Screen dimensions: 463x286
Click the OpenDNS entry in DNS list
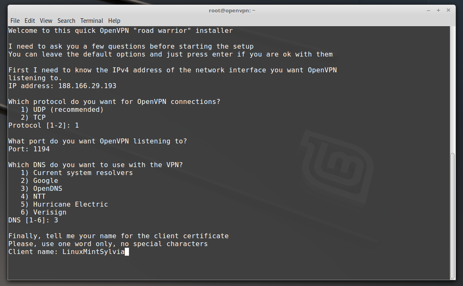click(x=47, y=189)
